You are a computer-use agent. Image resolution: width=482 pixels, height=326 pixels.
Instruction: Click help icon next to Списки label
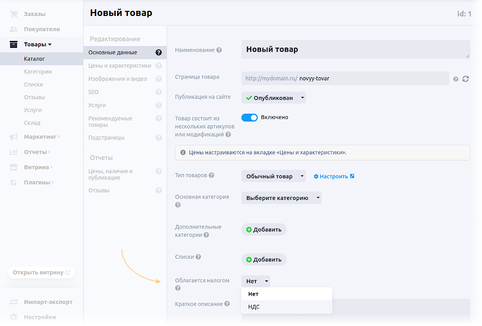click(198, 257)
